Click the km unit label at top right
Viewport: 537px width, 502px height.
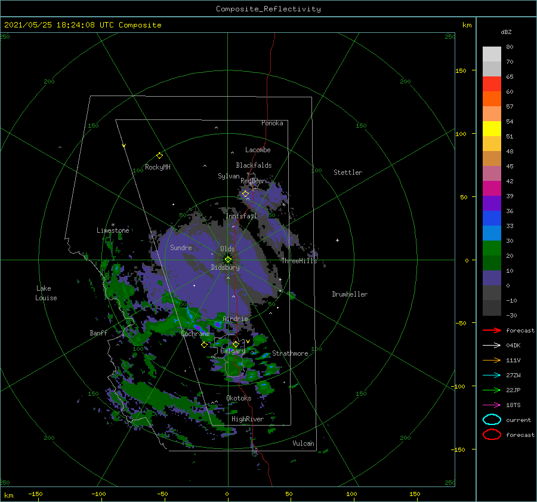[467, 25]
